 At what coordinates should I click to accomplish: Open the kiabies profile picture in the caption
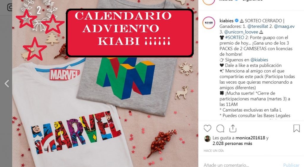pos(209,23)
